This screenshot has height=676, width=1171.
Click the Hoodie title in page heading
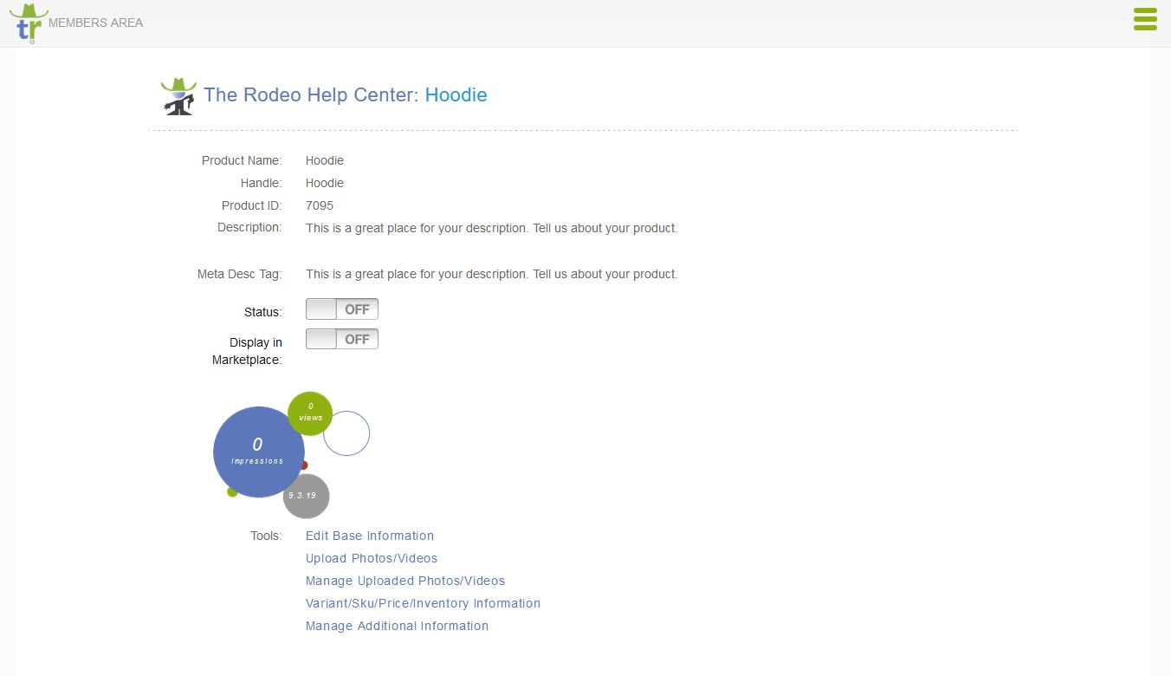click(x=456, y=95)
